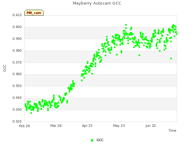Click the MB_cam label tag
This screenshot has width=195, height=146.
34,13
